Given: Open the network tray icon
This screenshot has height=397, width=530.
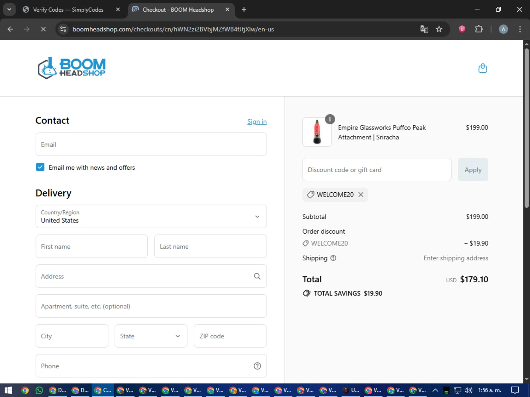Looking at the screenshot, I should tap(458, 390).
